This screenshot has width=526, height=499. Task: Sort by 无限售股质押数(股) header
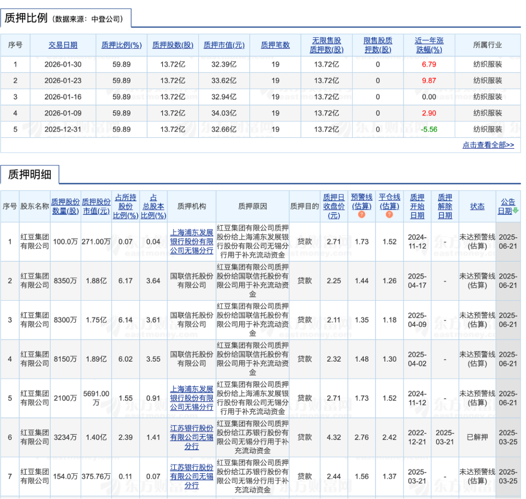point(326,45)
